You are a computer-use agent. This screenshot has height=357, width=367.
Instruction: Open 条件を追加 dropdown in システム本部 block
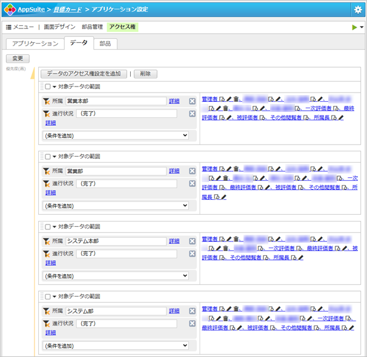[x=116, y=276]
